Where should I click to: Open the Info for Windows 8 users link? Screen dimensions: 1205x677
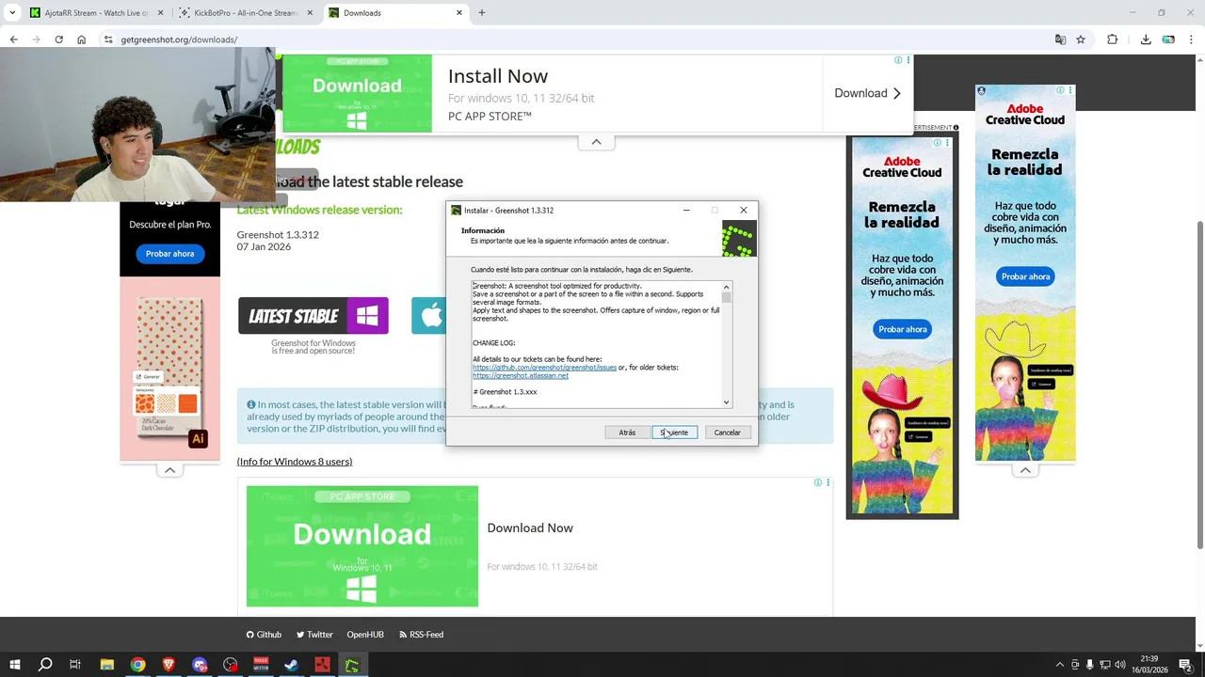coord(295,462)
